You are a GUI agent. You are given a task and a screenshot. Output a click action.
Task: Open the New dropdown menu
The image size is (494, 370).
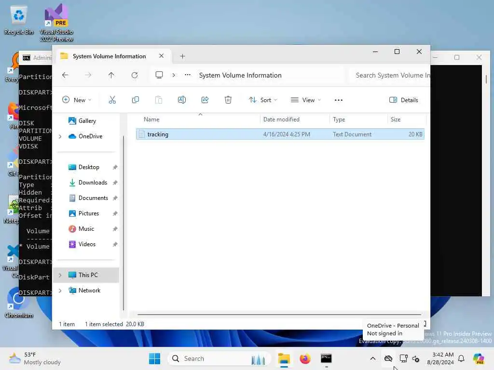pos(77,100)
